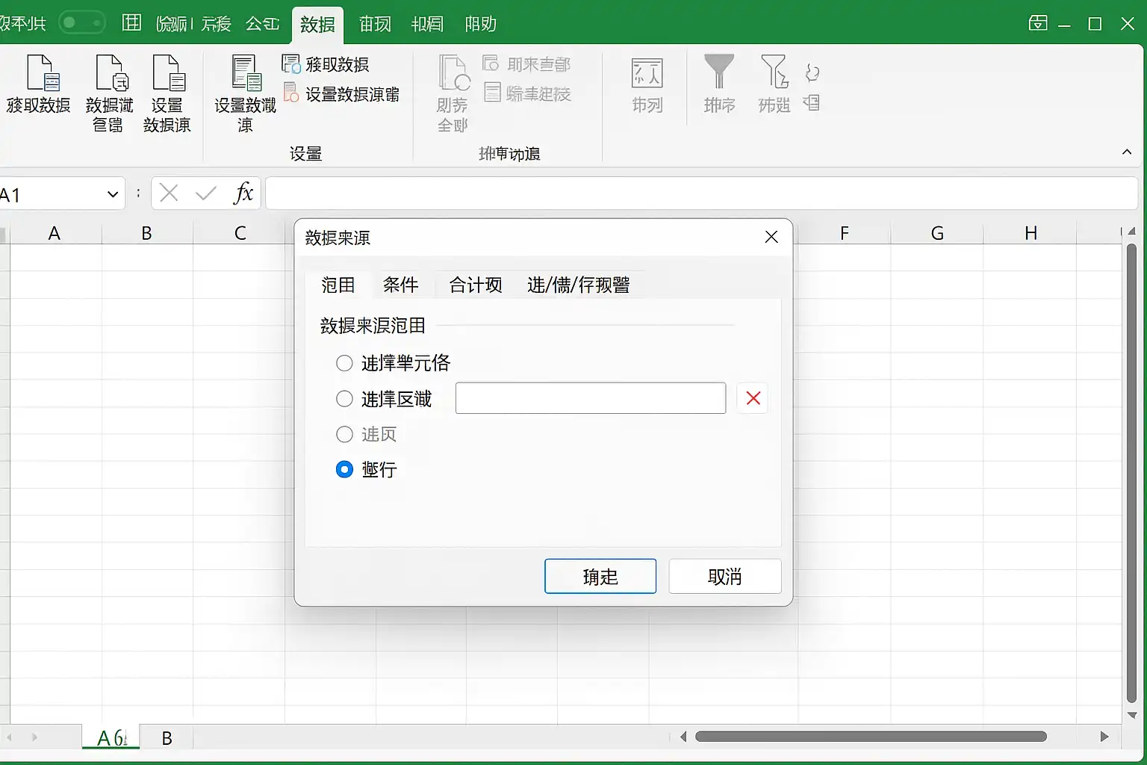Select the radio button beside the range text field
Image resolution: width=1147 pixels, height=765 pixels.
click(344, 399)
